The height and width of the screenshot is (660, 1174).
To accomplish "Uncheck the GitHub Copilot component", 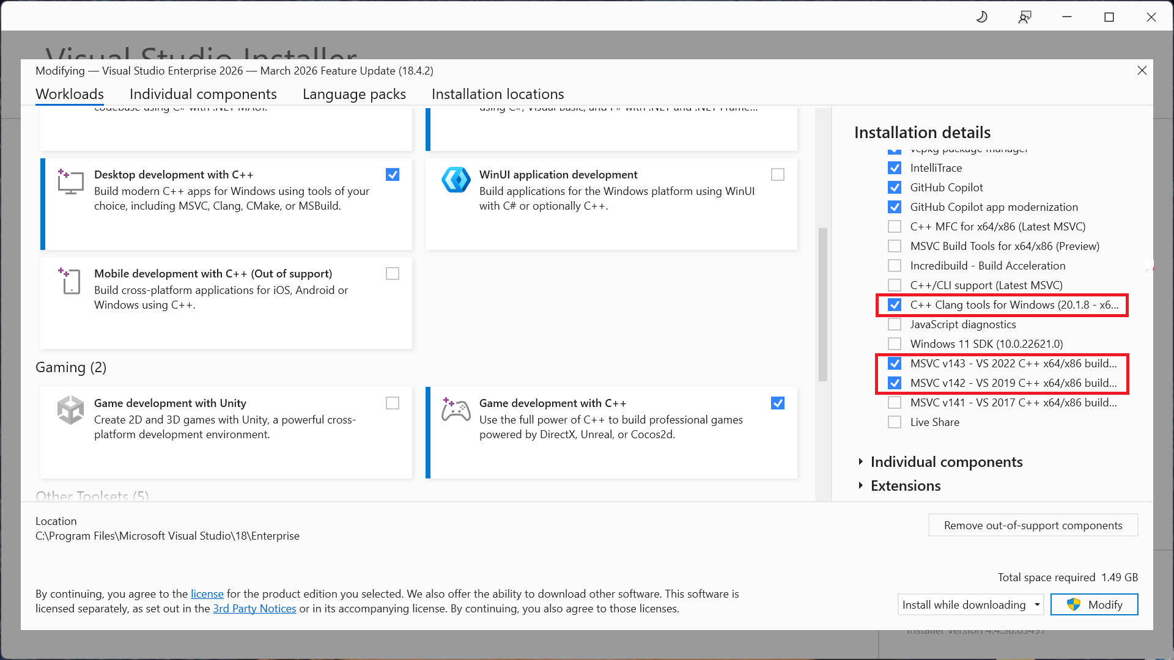I will [x=895, y=188].
